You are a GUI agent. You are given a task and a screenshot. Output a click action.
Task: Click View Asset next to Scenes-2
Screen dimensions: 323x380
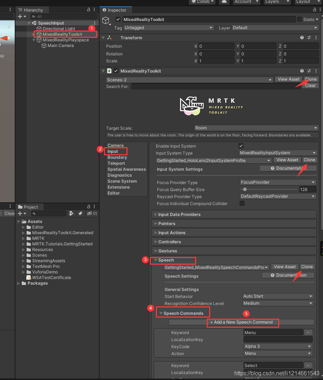tap(289, 79)
